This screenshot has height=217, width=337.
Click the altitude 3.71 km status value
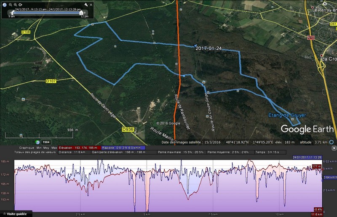click(313, 142)
